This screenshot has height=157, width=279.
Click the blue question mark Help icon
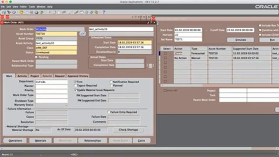pos(104,12)
